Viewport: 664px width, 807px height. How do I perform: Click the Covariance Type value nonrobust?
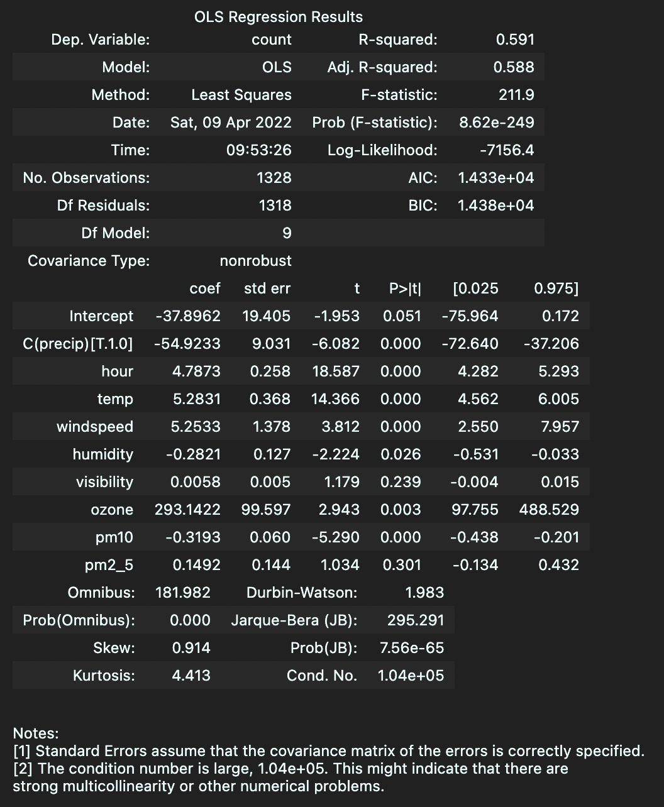click(256, 261)
